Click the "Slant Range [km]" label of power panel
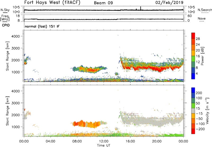Viewport: 212px width, 147px height. point(7,56)
